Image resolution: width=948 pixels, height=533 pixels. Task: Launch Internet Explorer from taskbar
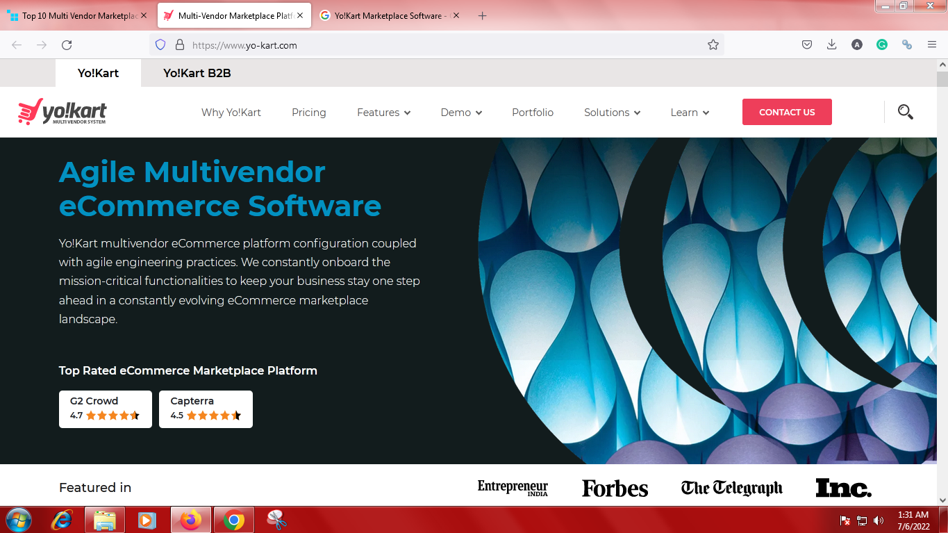(x=63, y=520)
